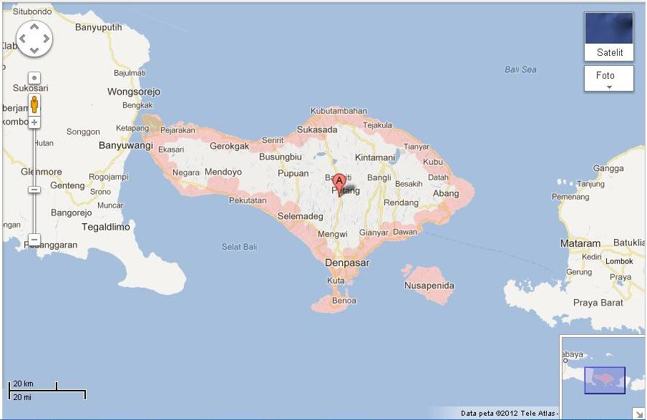The width and height of the screenshot is (647, 420).
Task: Click the Data peta ©2012 Tele Atlas attribution
Action: click(x=510, y=413)
